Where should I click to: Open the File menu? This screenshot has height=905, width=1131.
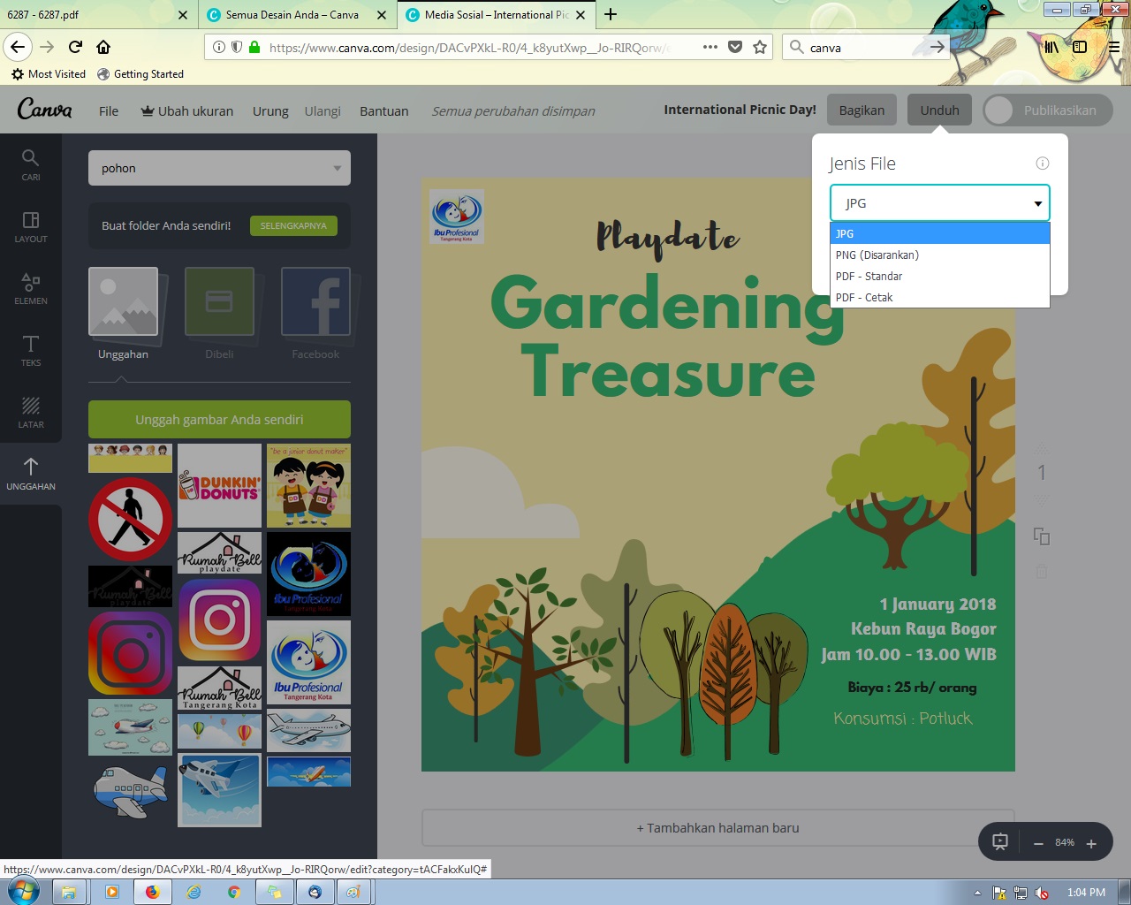tap(108, 110)
